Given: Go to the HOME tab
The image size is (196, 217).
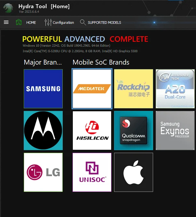Looking at the screenshot, I should point(31,23).
